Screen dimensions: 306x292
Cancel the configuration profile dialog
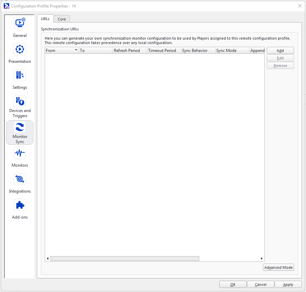[261, 284]
